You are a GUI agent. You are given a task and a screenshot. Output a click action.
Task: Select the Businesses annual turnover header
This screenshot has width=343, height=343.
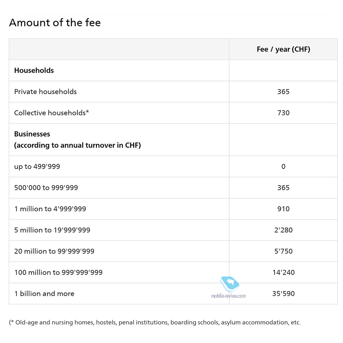tap(78, 140)
